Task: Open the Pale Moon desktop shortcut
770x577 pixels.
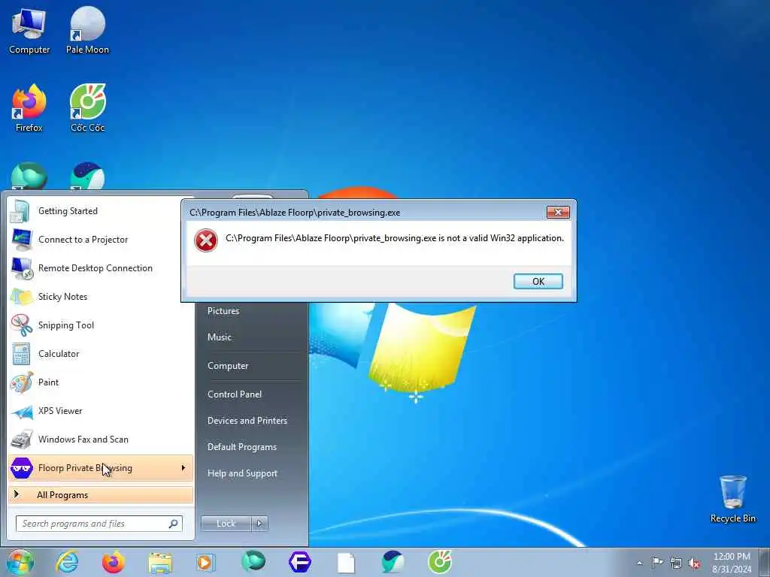Action: [x=87, y=30]
